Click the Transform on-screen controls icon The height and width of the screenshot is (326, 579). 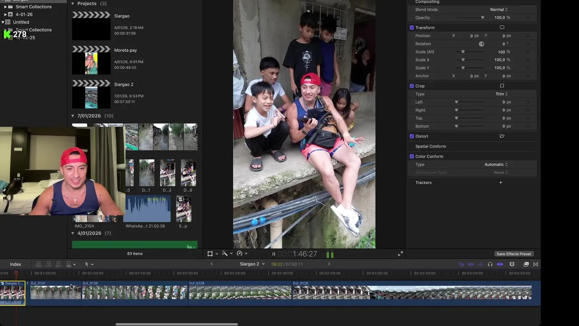tap(502, 28)
